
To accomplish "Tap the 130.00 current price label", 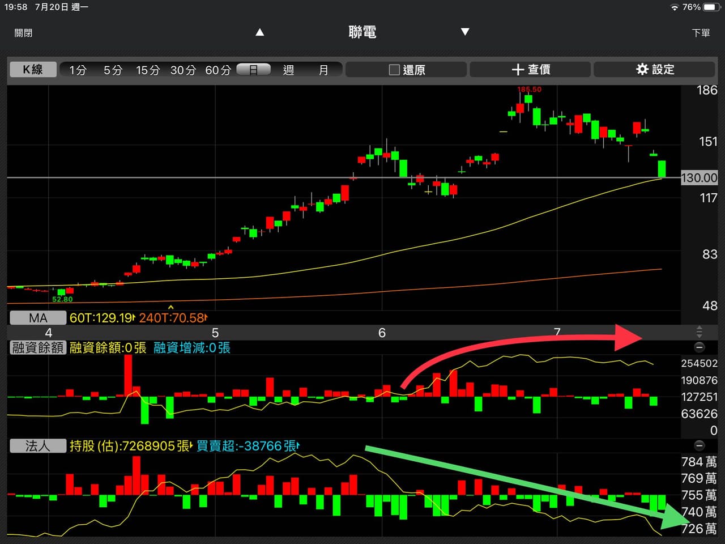I will coord(699,178).
